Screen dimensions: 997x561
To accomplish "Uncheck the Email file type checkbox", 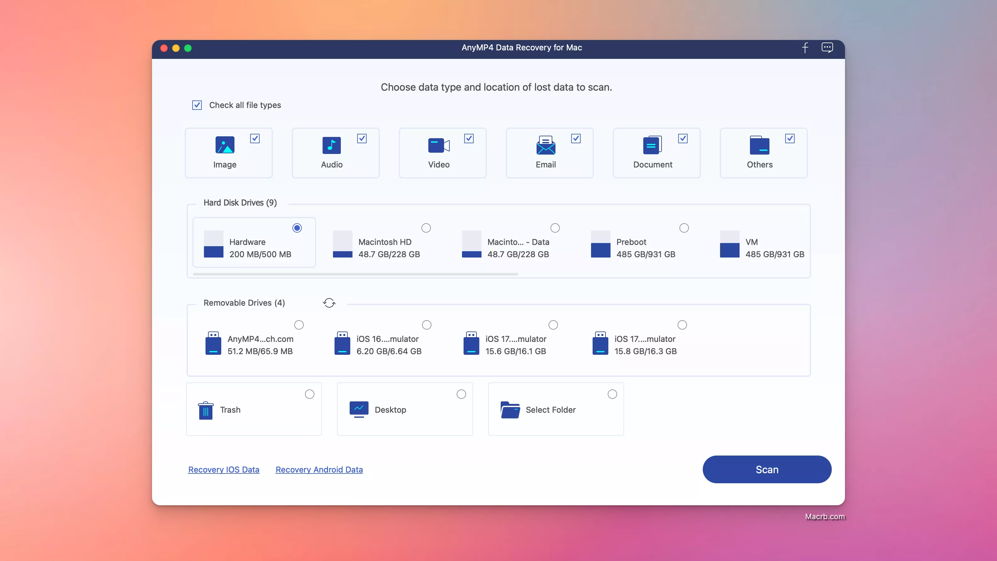I will point(576,139).
